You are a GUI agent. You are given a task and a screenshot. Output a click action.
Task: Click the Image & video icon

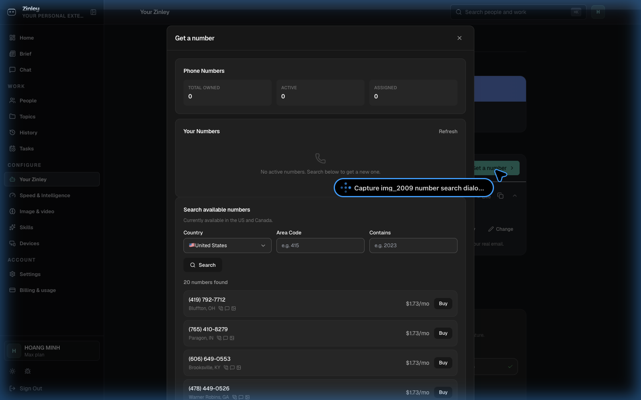pos(12,211)
